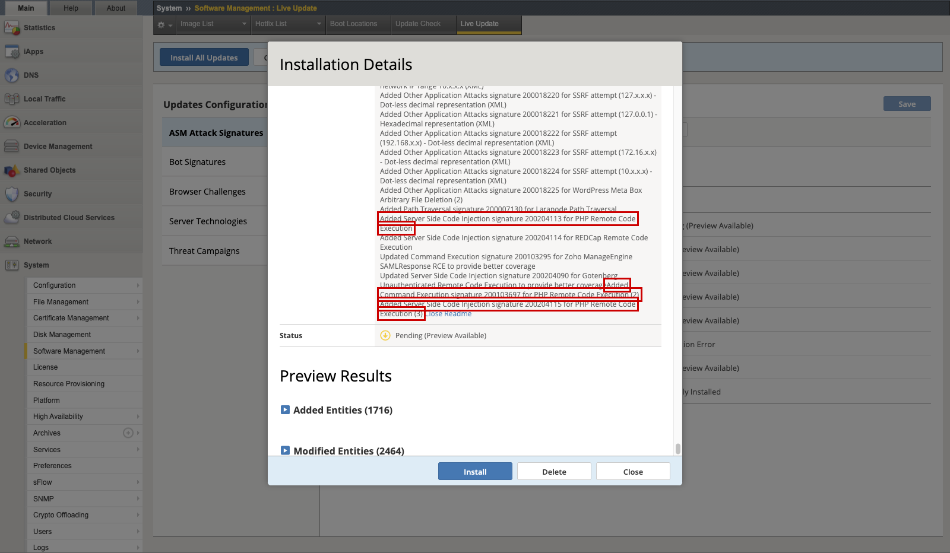The height and width of the screenshot is (553, 950).
Task: Select Server Technologies category
Action: pyautogui.click(x=216, y=221)
